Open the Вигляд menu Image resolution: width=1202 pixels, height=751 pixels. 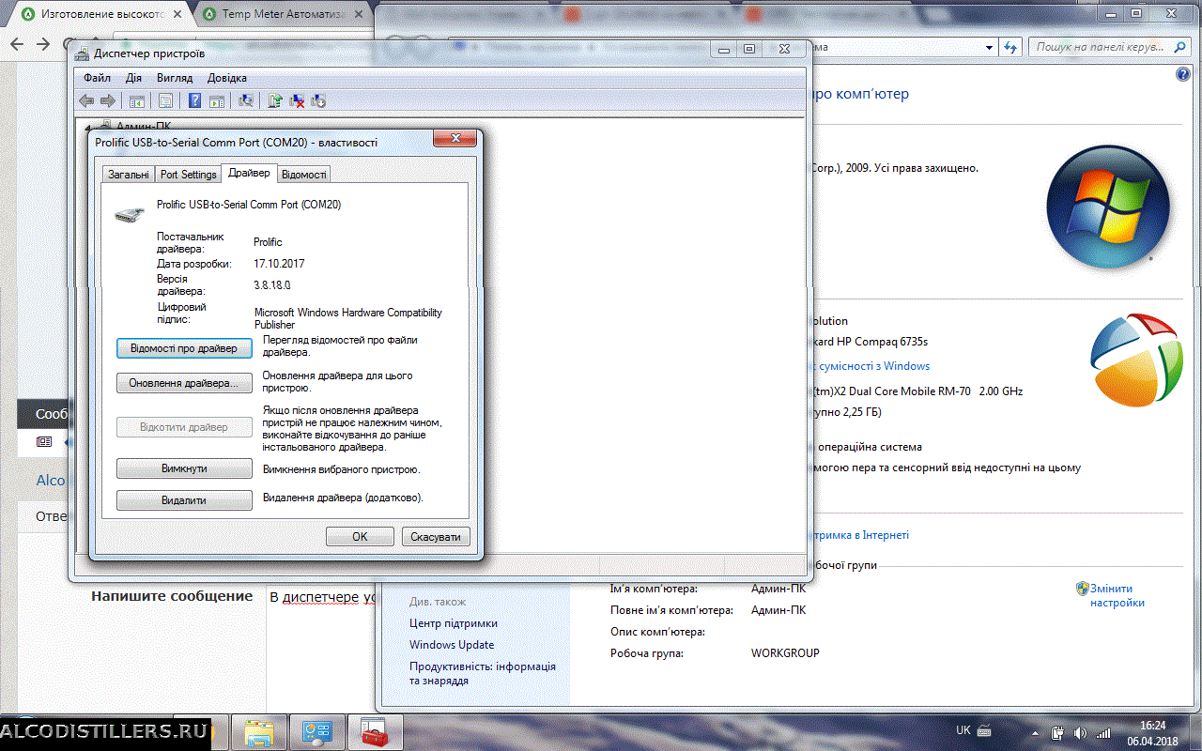coord(175,78)
